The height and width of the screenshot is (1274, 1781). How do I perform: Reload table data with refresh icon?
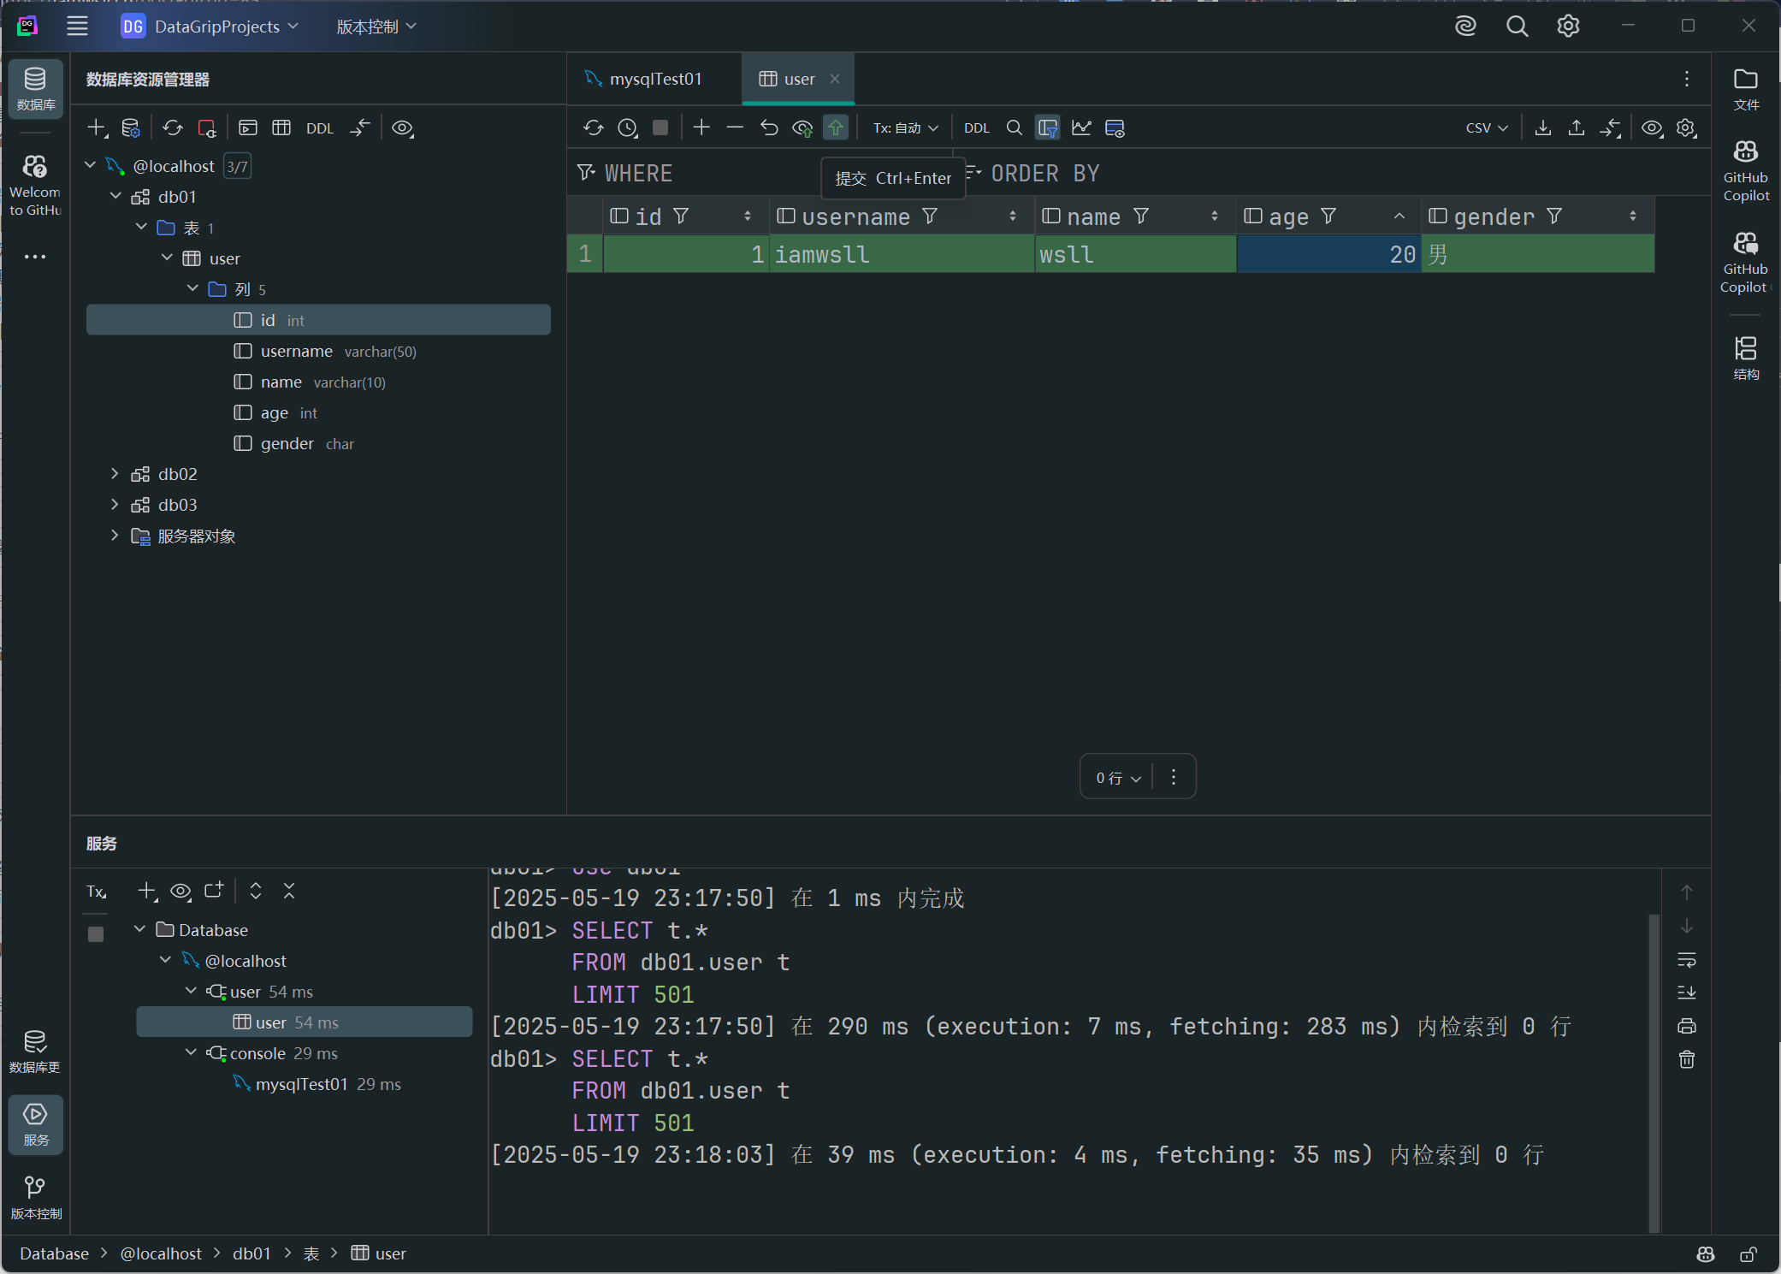(593, 128)
